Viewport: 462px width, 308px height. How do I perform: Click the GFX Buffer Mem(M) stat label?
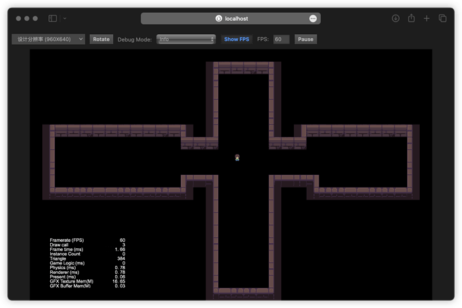pyautogui.click(x=70, y=286)
